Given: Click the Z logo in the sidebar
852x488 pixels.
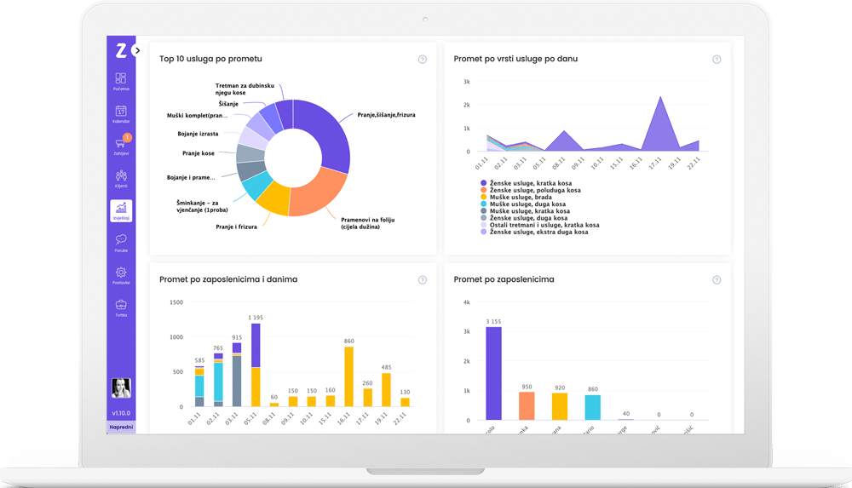Looking at the screenshot, I should click(121, 51).
